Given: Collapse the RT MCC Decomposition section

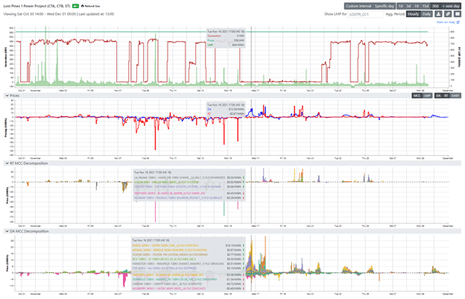Looking at the screenshot, I should [x=7, y=163].
